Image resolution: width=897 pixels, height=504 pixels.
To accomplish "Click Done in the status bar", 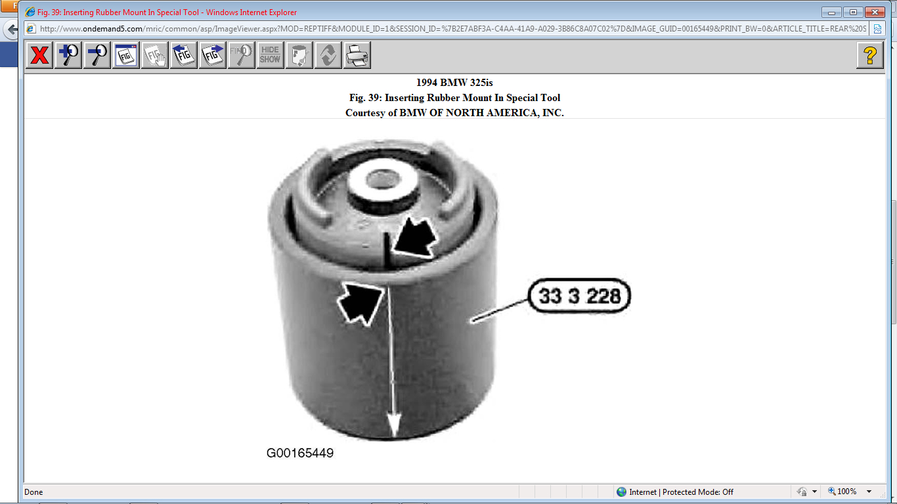I will (33, 492).
